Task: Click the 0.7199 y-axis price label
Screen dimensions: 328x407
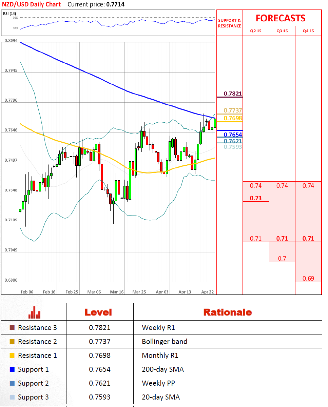Action: (x=11, y=220)
